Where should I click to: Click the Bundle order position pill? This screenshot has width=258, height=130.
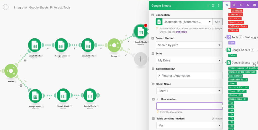pyautogui.click(x=242, y=72)
